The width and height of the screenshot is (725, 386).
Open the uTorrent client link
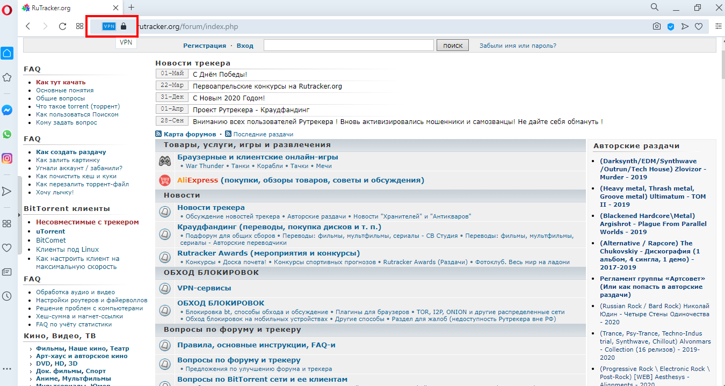click(x=50, y=231)
